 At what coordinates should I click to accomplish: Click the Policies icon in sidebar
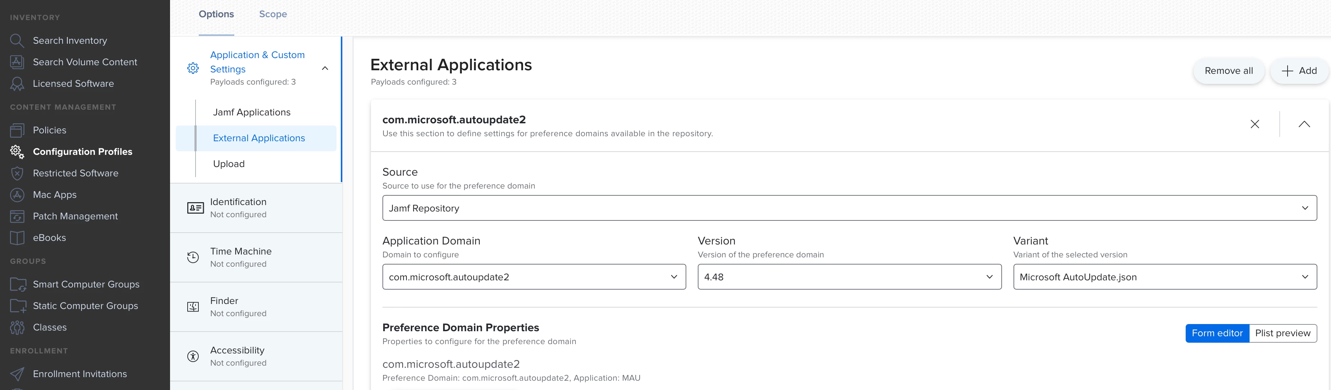tap(17, 130)
